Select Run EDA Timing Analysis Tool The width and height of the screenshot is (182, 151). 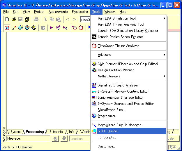(129, 25)
